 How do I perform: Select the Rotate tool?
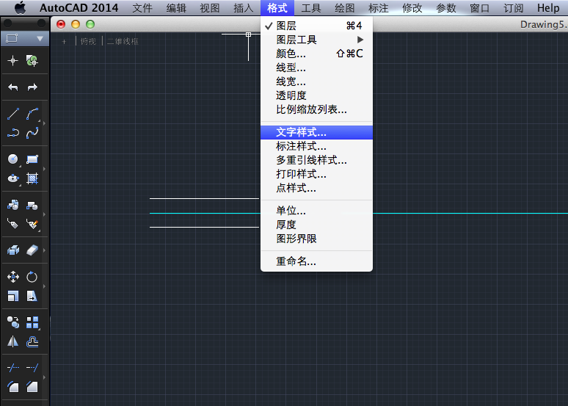pyautogui.click(x=32, y=277)
